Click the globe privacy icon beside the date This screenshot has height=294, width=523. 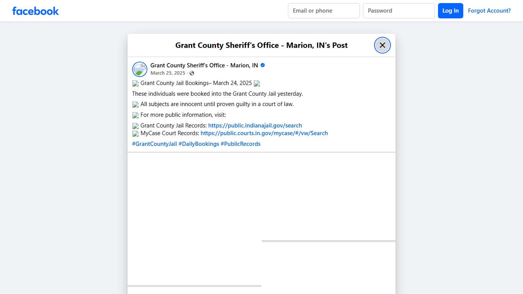pos(191,73)
